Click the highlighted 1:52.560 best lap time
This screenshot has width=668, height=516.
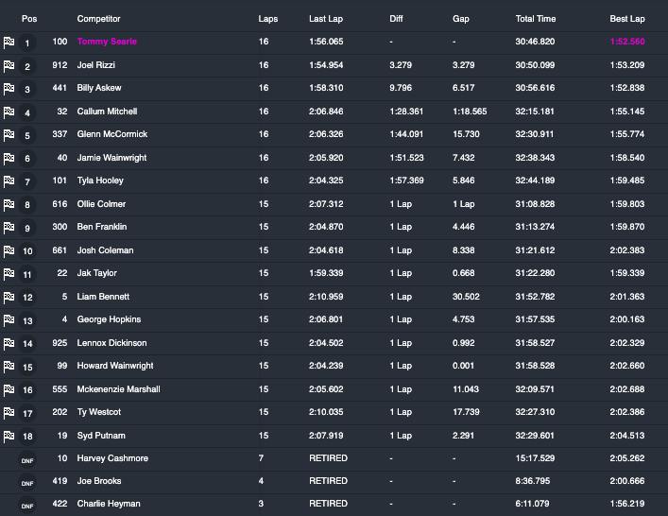pyautogui.click(x=627, y=43)
